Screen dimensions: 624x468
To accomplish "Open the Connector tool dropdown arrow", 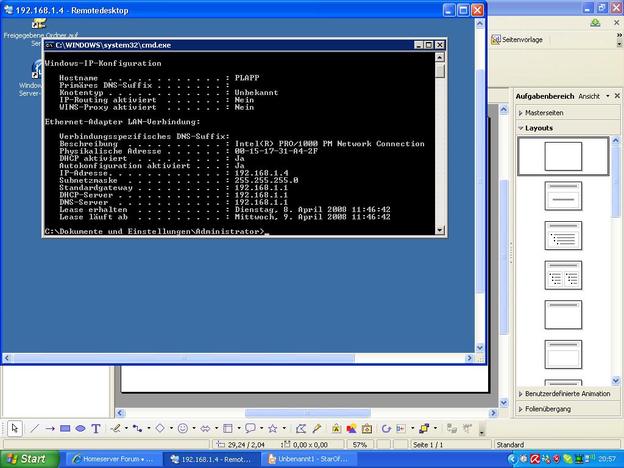I will pos(149,428).
